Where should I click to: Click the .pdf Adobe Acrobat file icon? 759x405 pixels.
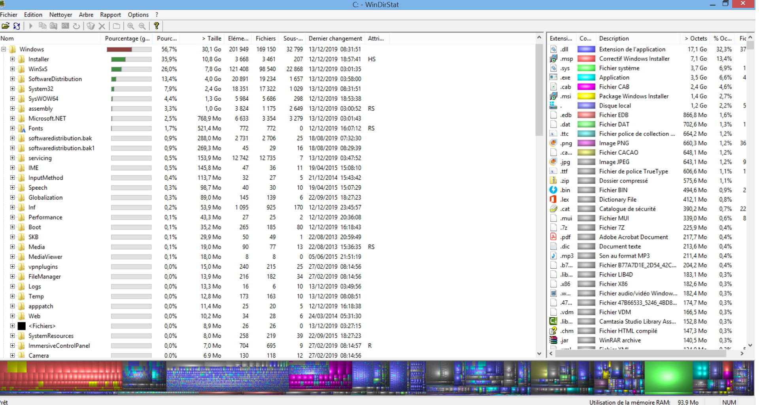(x=553, y=237)
